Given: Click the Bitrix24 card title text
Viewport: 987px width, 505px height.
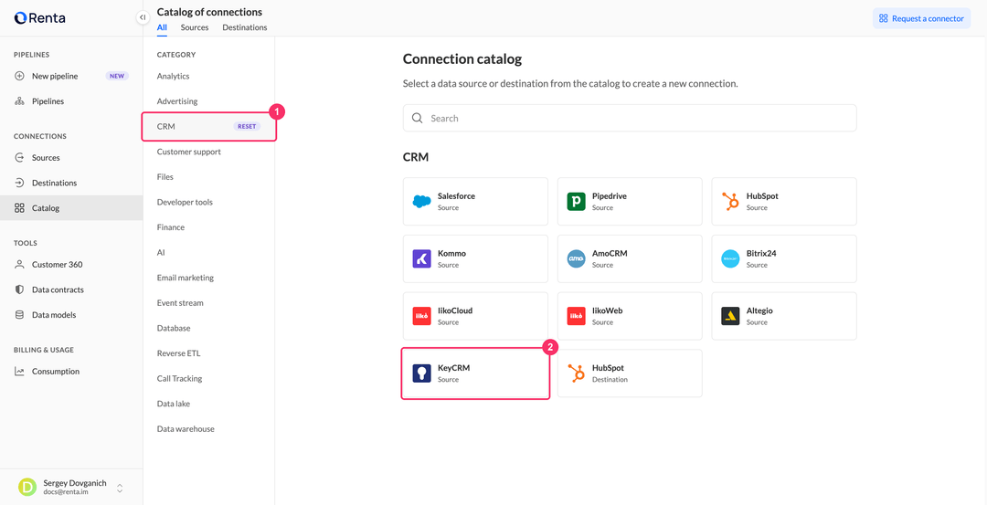Looking at the screenshot, I should [x=763, y=254].
